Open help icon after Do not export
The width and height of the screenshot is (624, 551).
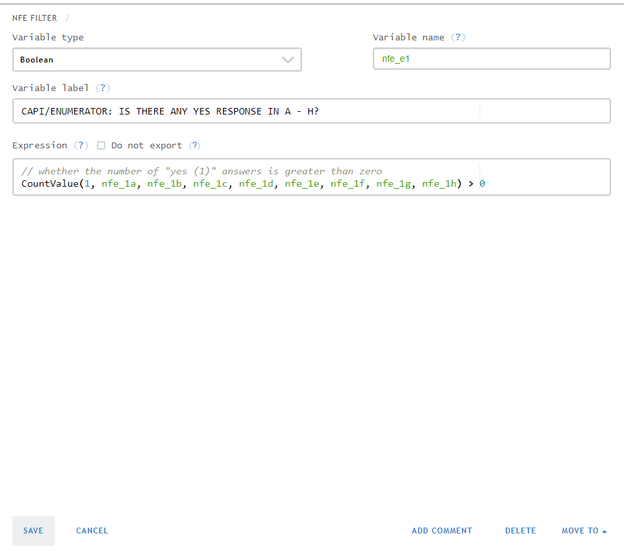195,146
